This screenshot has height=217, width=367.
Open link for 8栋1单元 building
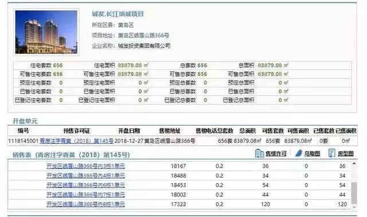pos(85,204)
